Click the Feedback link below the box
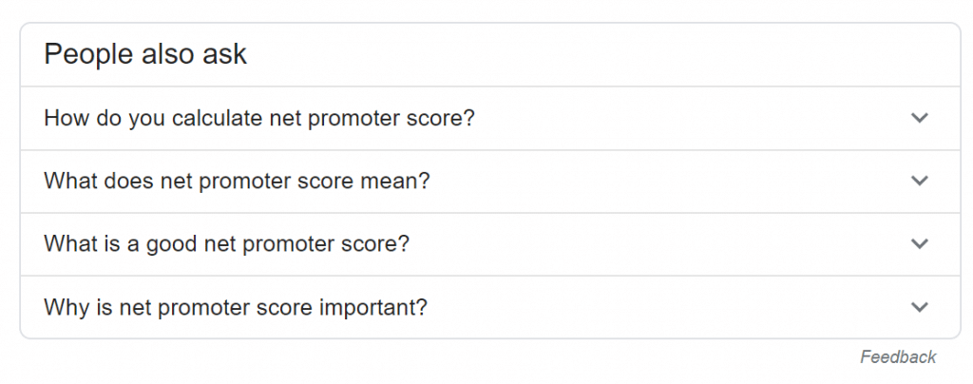The height and width of the screenshot is (384, 973). pyautogui.click(x=898, y=357)
